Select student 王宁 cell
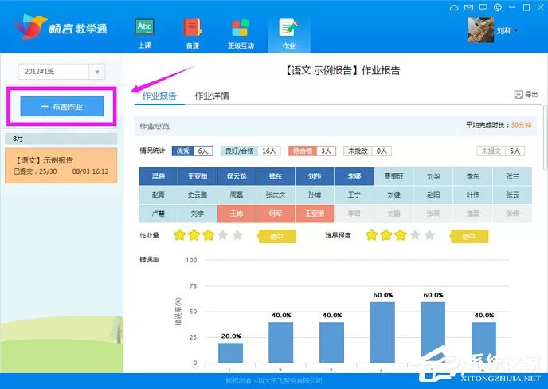548x389 pixels. (354, 194)
